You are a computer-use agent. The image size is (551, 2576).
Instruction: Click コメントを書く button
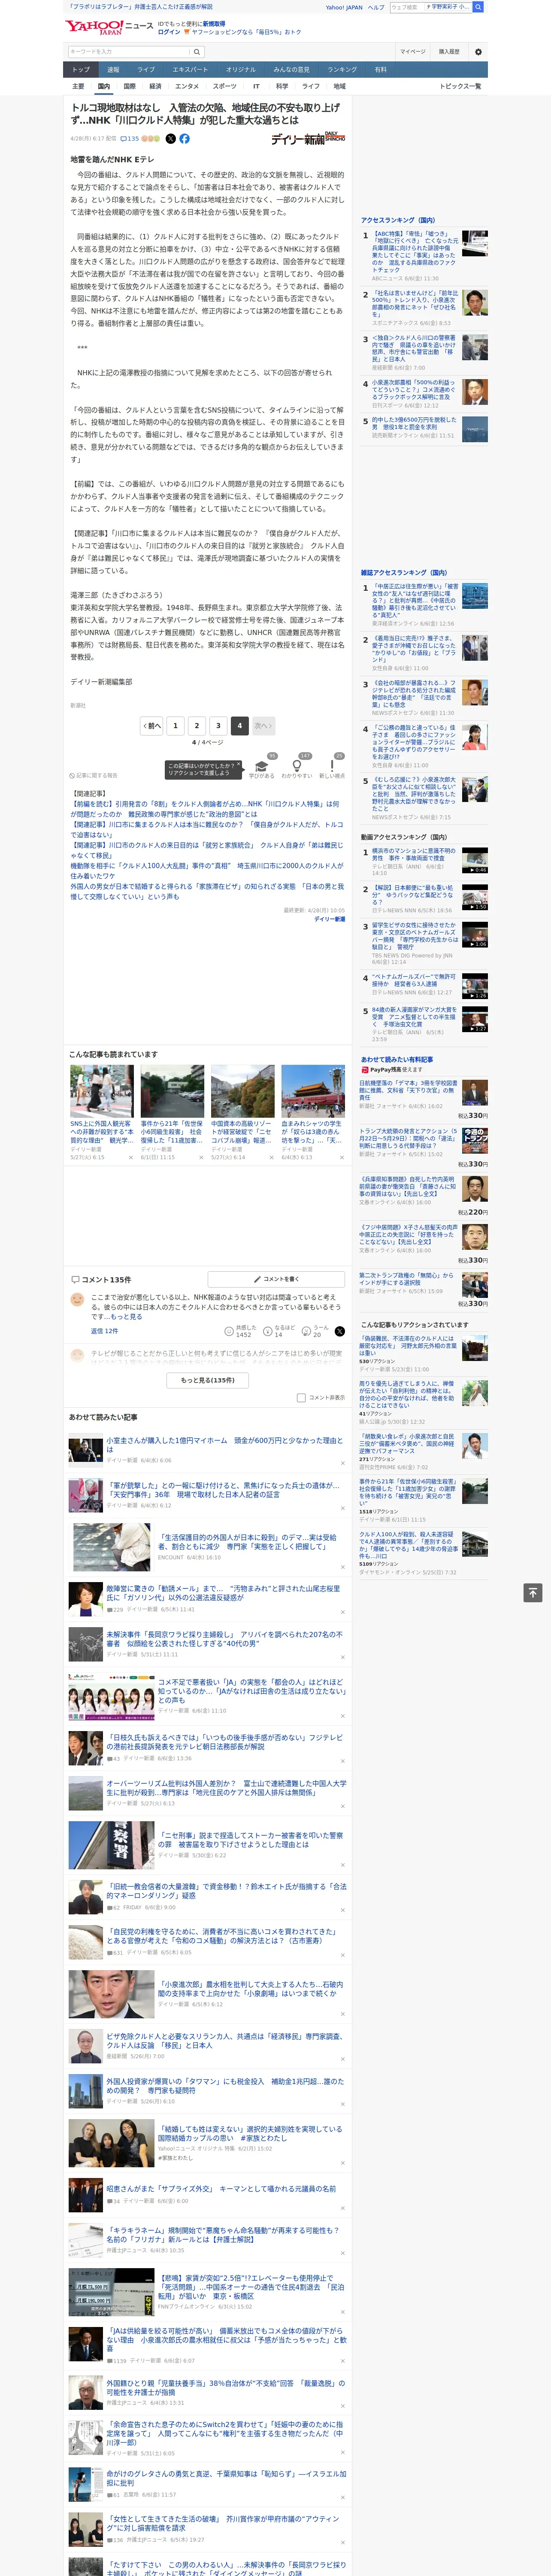[277, 1279]
